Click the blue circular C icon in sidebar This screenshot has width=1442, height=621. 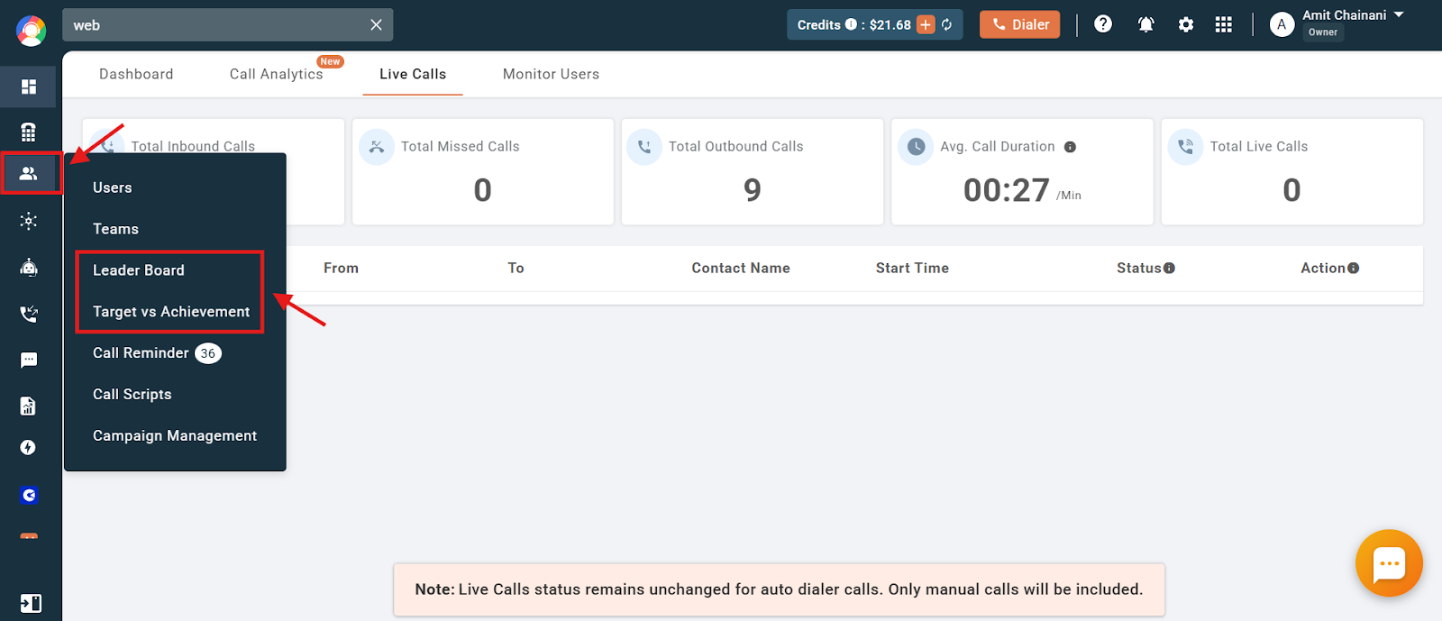tap(29, 495)
